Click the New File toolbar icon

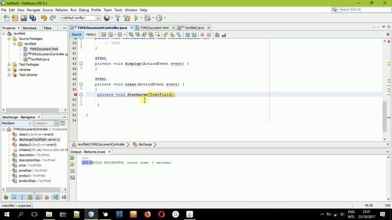pyautogui.click(x=7, y=18)
